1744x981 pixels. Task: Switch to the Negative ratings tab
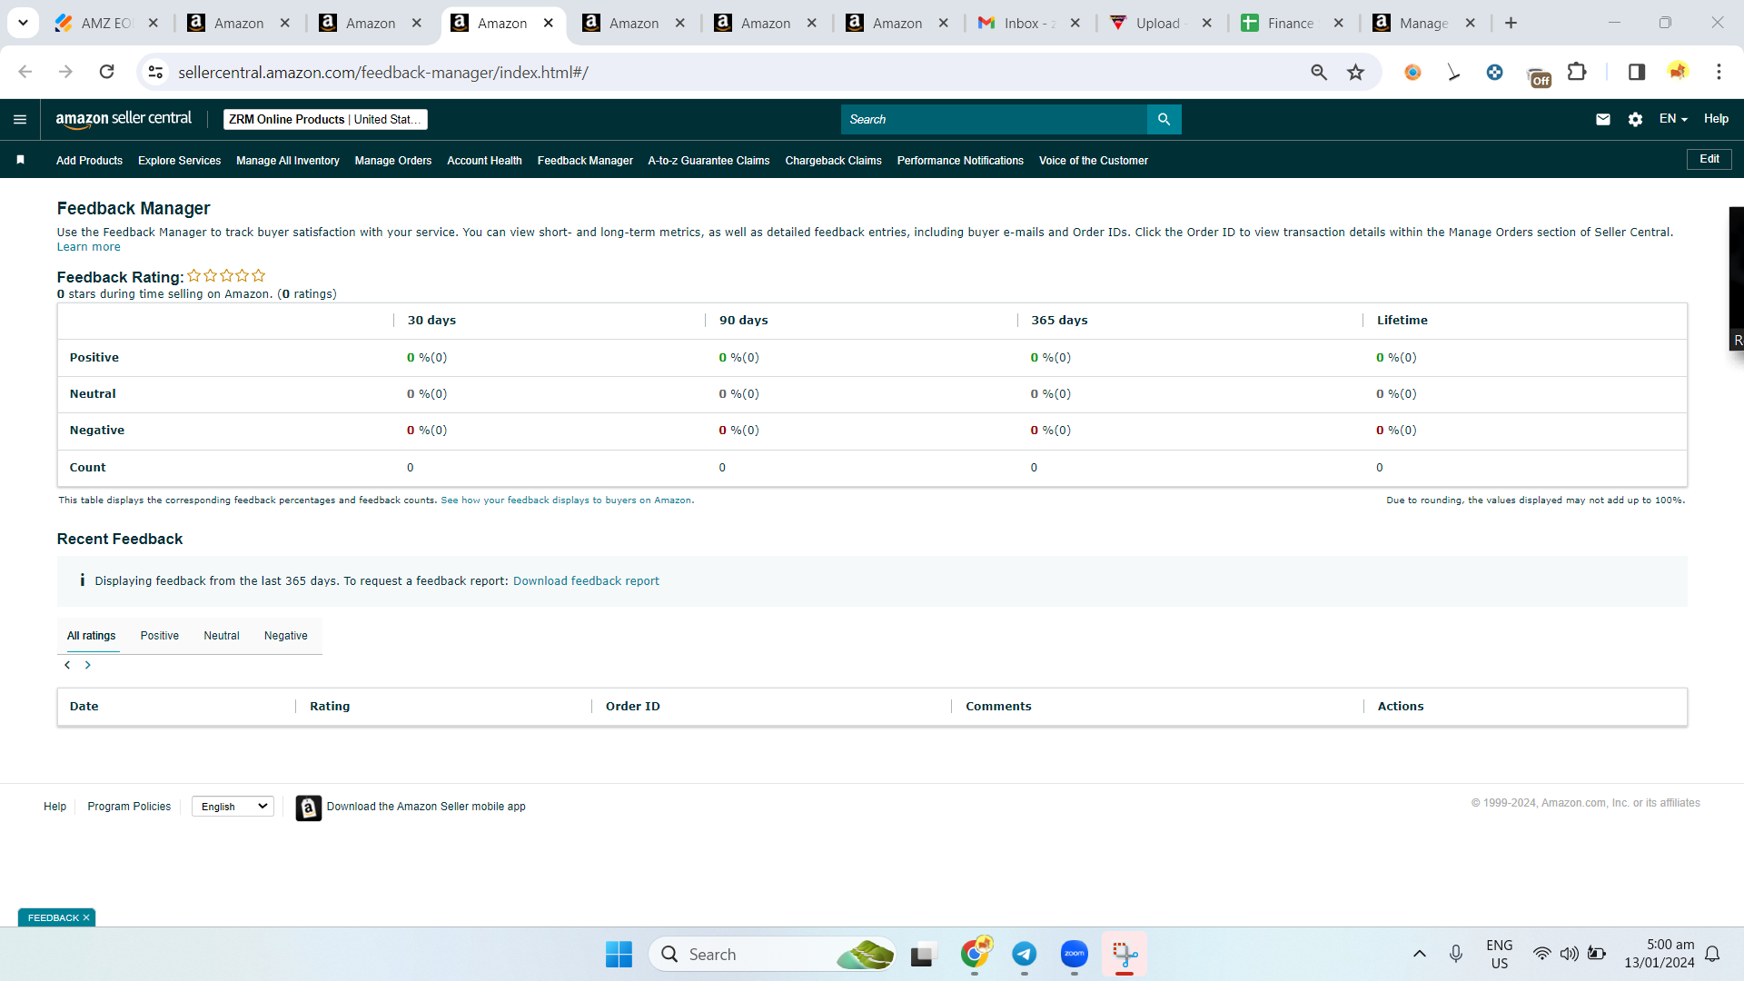coord(286,636)
